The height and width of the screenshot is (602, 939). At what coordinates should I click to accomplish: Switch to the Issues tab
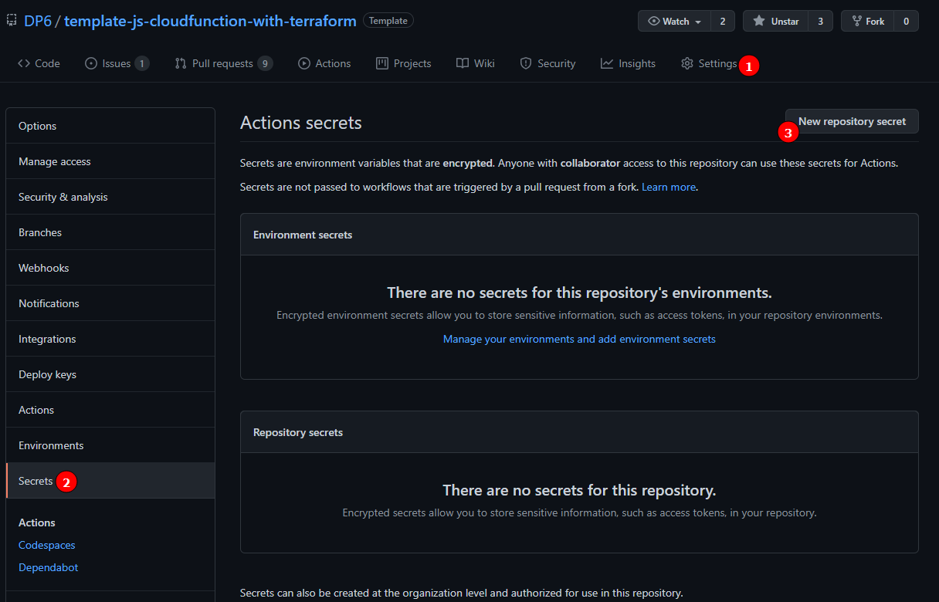[x=117, y=63]
